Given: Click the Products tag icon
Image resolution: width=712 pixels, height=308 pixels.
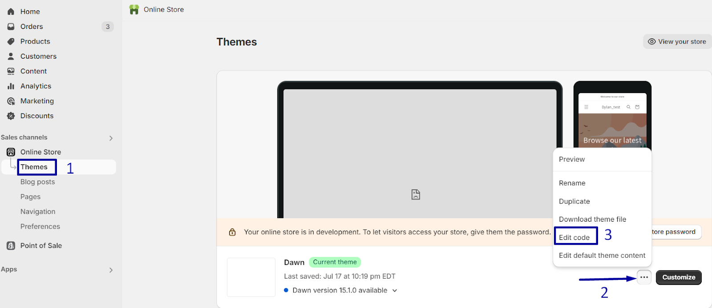Looking at the screenshot, I should tap(11, 41).
